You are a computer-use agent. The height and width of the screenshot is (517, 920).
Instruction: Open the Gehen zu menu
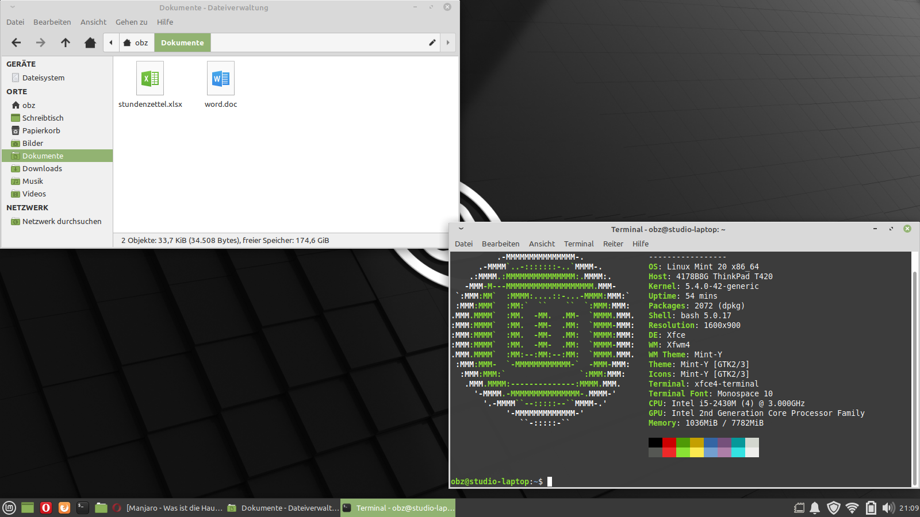click(132, 22)
